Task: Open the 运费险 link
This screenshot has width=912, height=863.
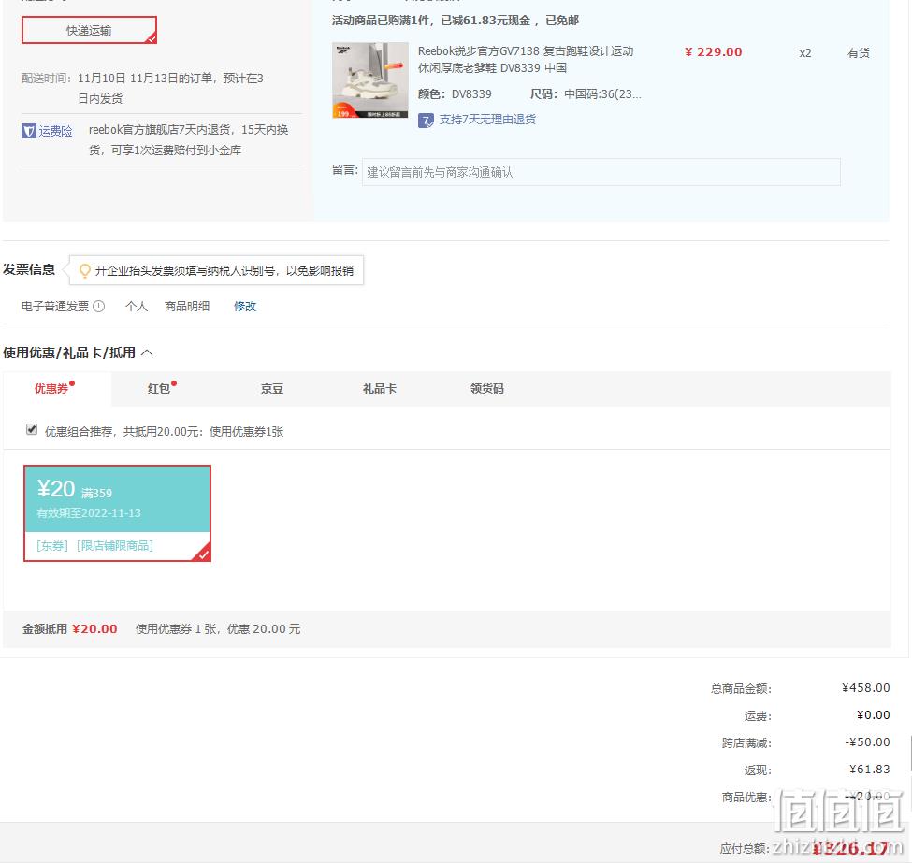Action: [x=55, y=131]
